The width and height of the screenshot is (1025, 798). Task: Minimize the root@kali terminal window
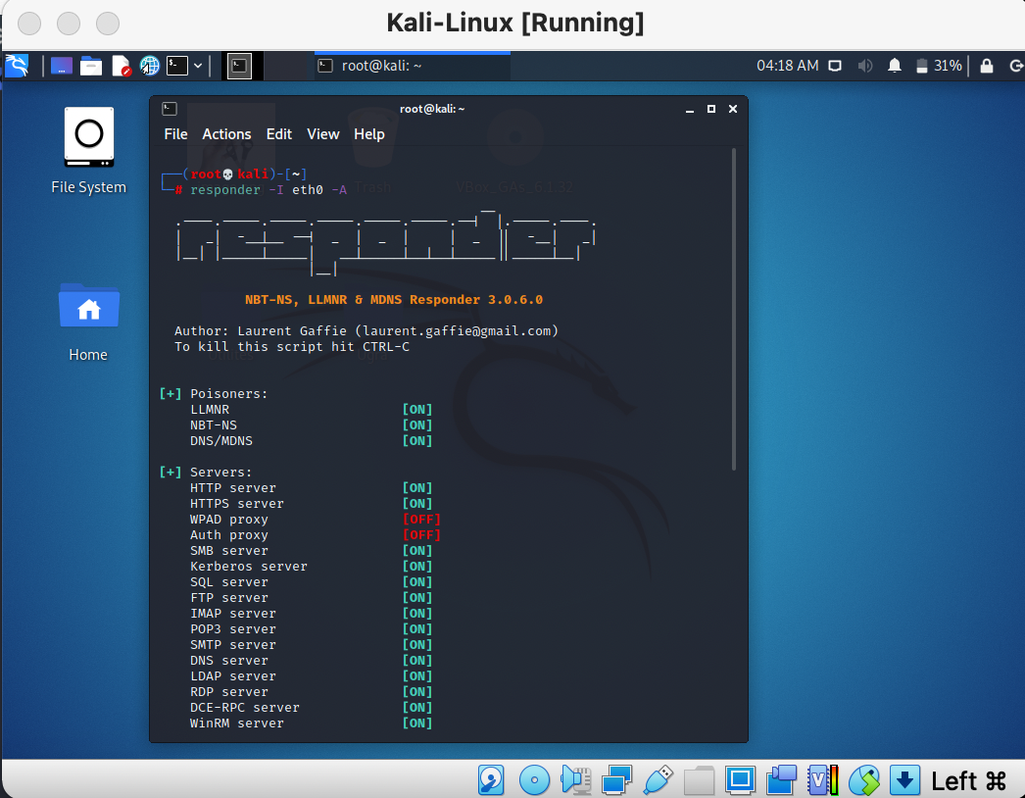pyautogui.click(x=689, y=109)
